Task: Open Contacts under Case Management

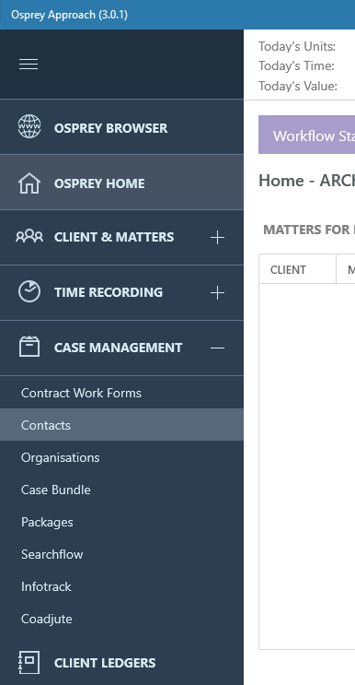Action: click(121, 425)
